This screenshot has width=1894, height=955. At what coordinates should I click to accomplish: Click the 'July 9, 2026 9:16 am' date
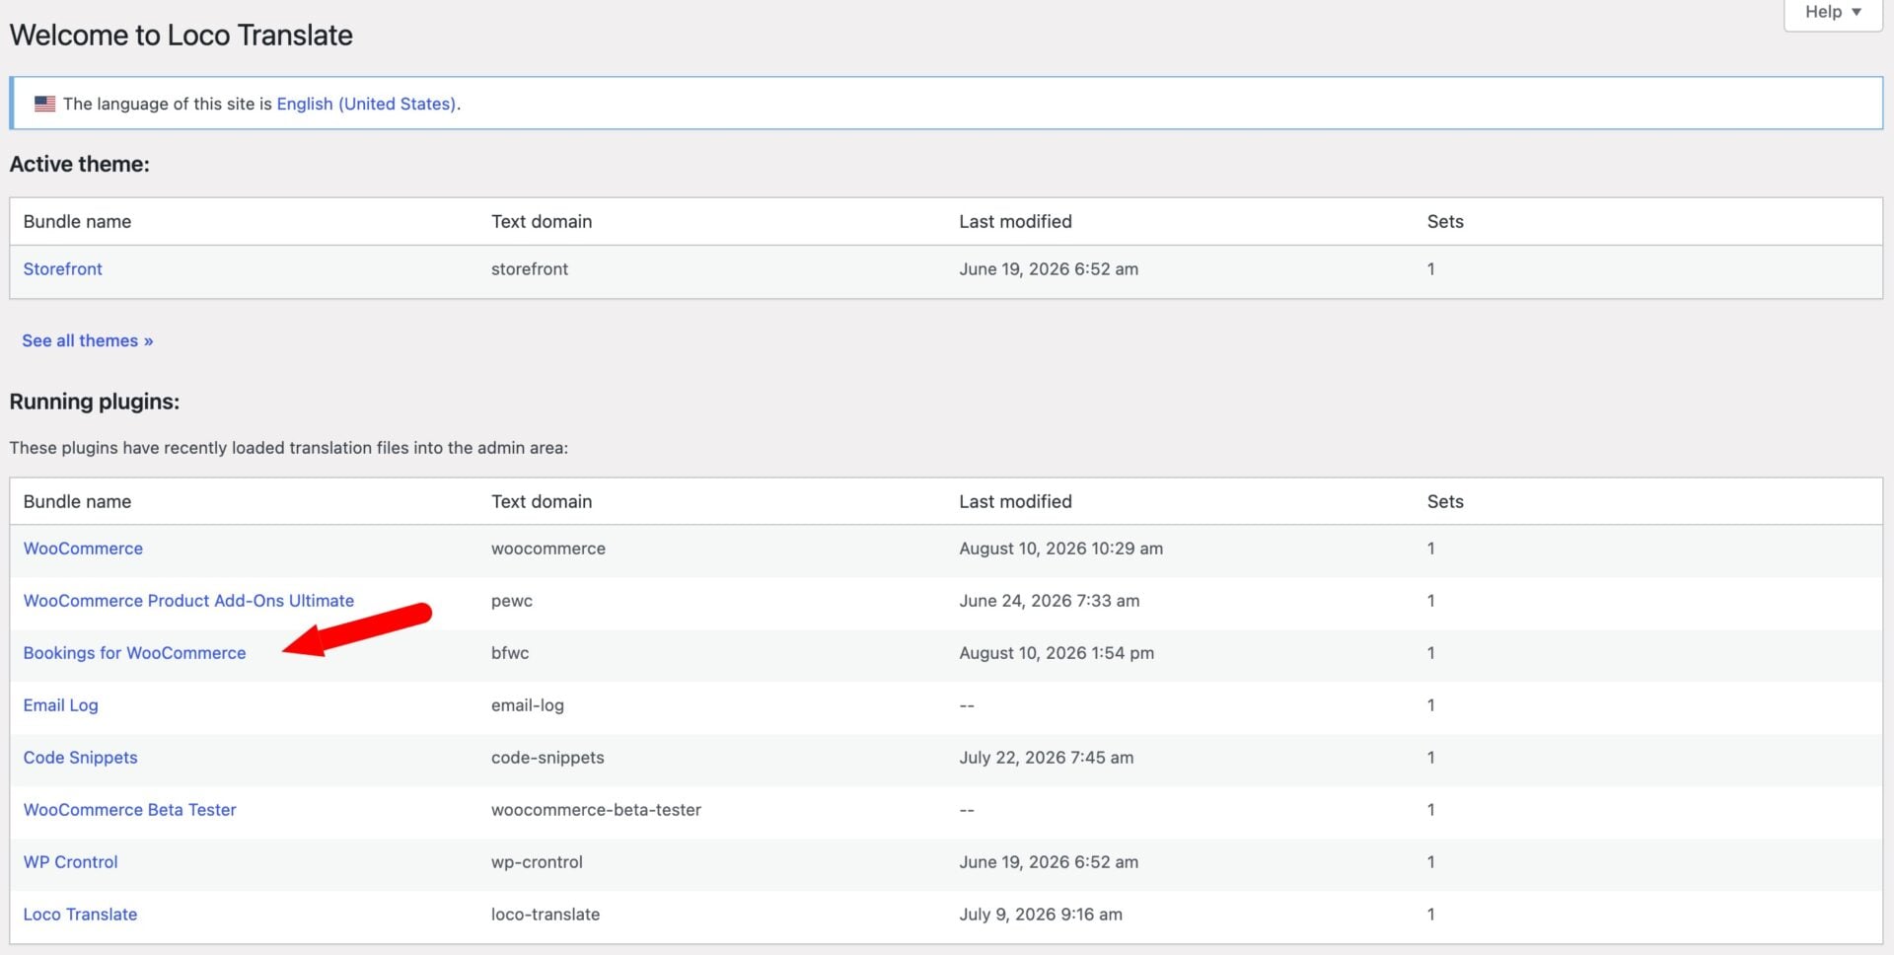tap(1041, 915)
